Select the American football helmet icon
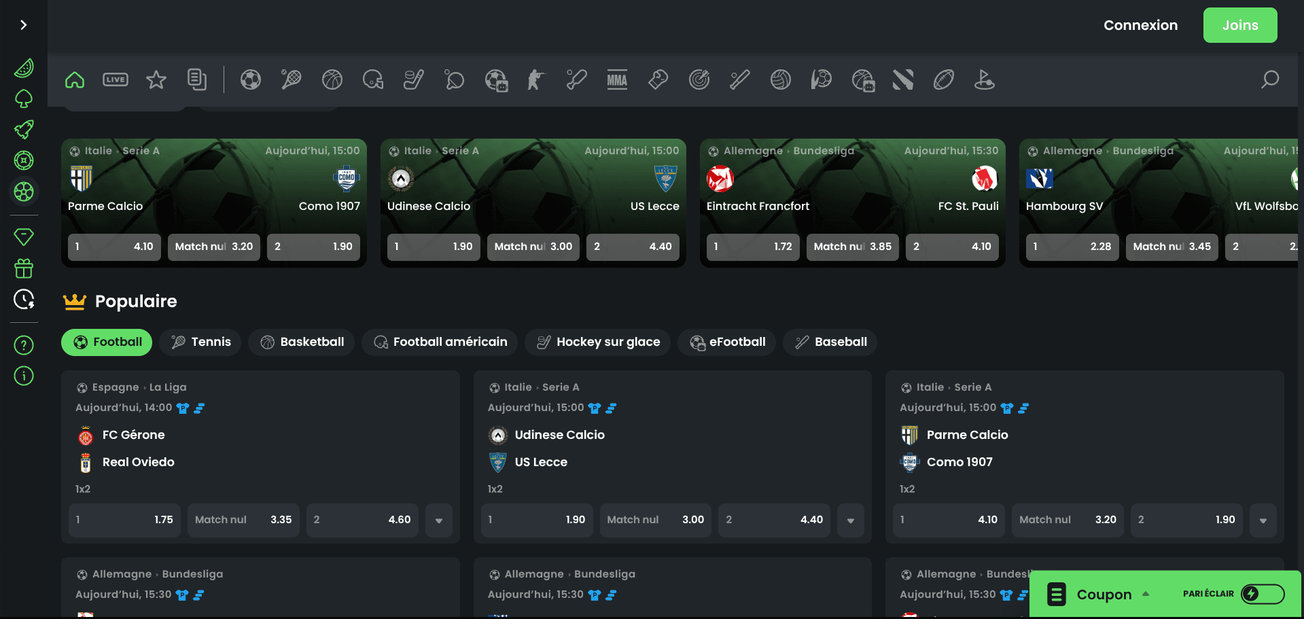Image resolution: width=1304 pixels, height=619 pixels. coord(373,80)
